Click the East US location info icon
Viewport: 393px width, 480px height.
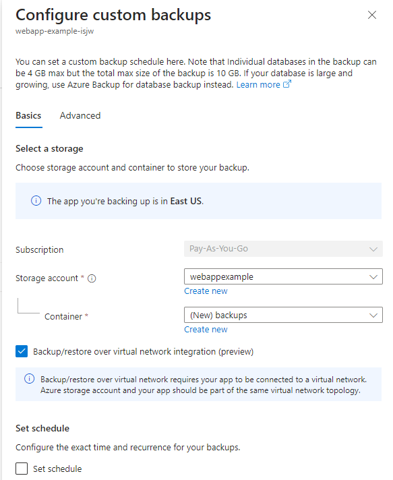[36, 201]
